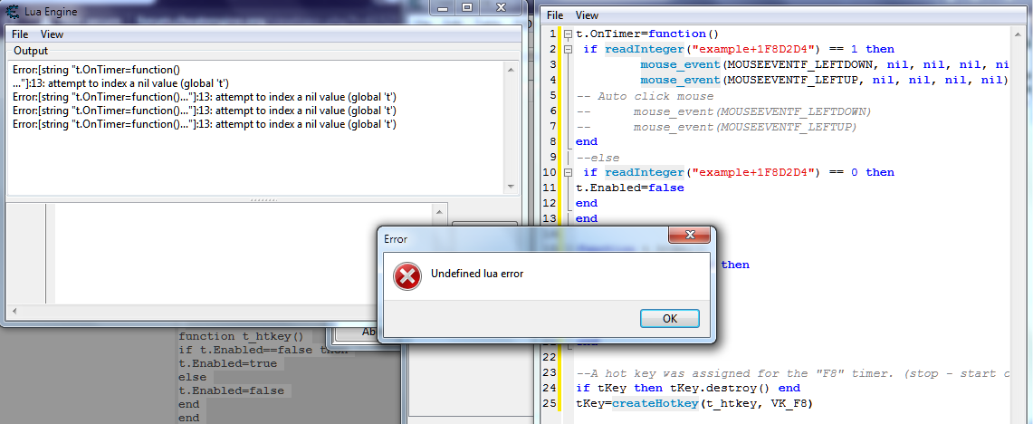Collapse the fold at line 1 t.OnTimer
Screen dimensions: 1033x424
(568, 34)
